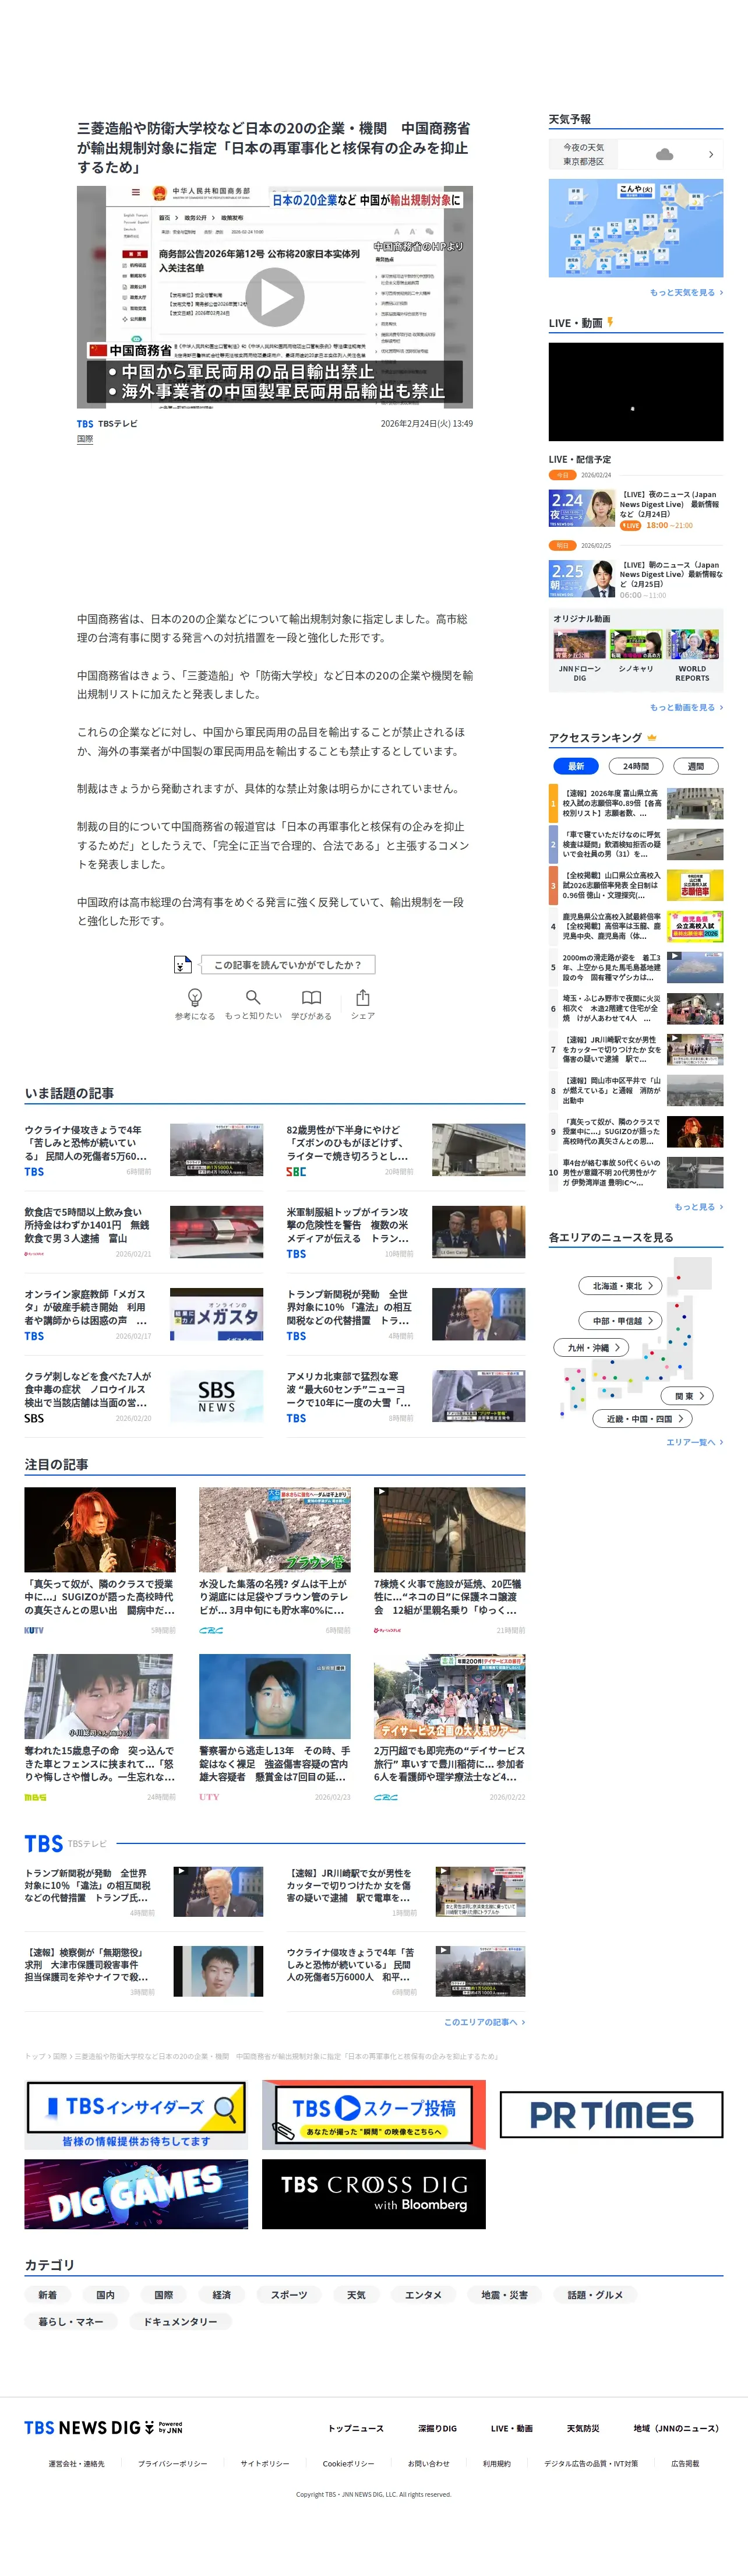Screen dimensions: 748x2576
Task: Select the 週間 ranking tab
Action: 696,766
